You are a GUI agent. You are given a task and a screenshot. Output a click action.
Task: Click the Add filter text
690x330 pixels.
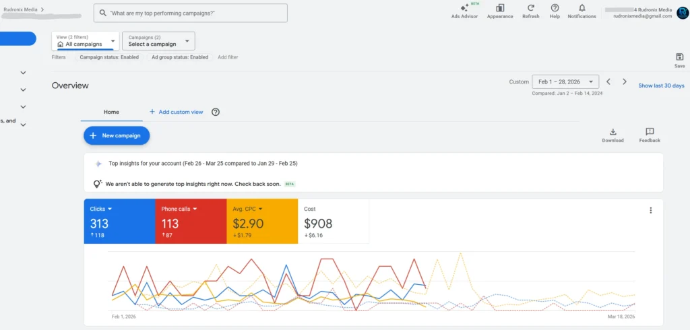tap(228, 57)
